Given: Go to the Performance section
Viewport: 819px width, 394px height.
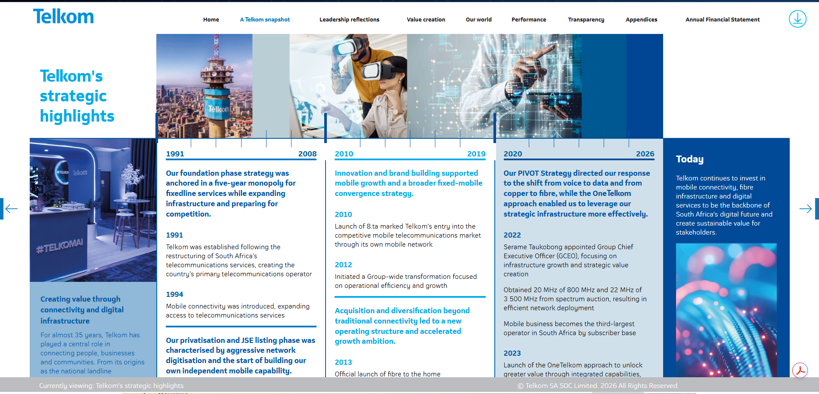Looking at the screenshot, I should pos(529,19).
